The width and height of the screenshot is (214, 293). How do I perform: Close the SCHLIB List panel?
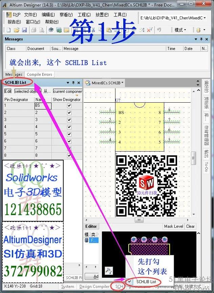[x=79, y=83]
